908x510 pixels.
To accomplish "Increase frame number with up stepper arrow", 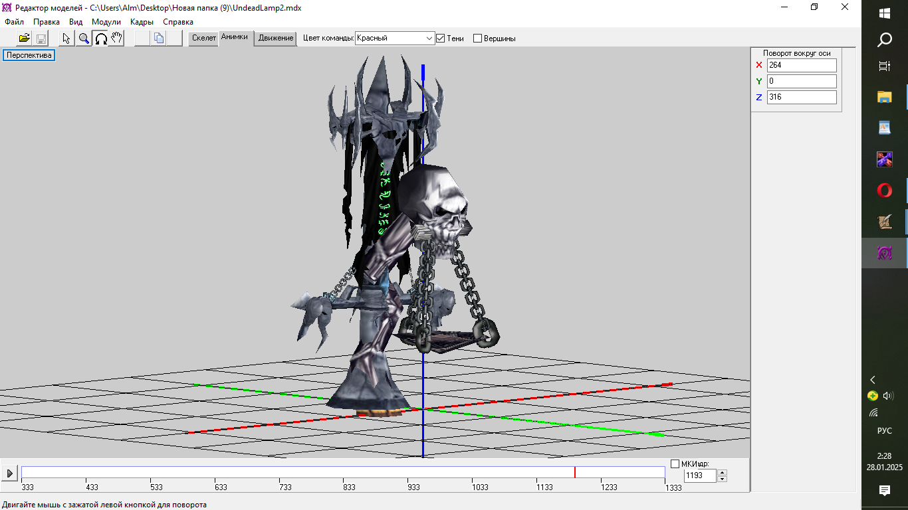I will (x=723, y=473).
